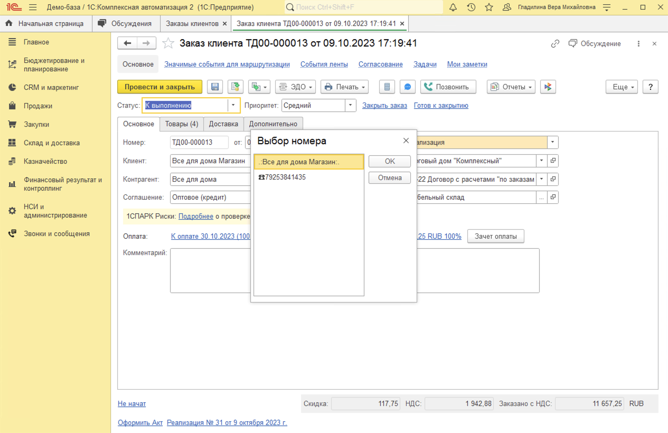Open notifications bell in title bar

(x=453, y=7)
